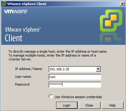Click the 'VMware vSphere Client' title bar text
Viewport: 126px width, 111px height.
click(x=27, y=4)
